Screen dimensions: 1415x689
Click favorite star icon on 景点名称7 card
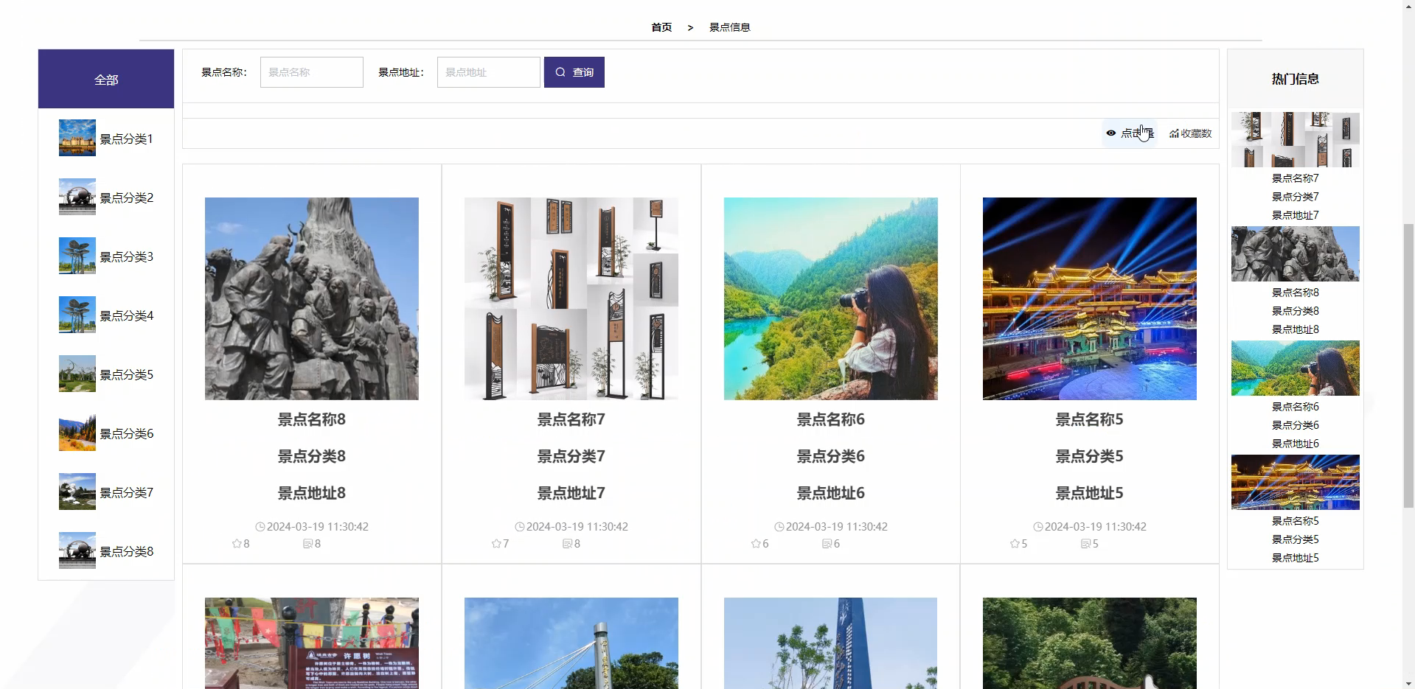pos(496,544)
